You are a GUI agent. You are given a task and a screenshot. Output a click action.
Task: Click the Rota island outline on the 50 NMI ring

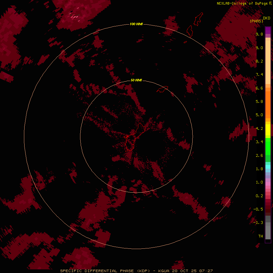(x=163, y=89)
